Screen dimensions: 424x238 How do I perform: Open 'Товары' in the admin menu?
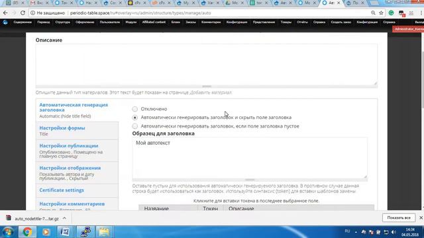point(286,22)
